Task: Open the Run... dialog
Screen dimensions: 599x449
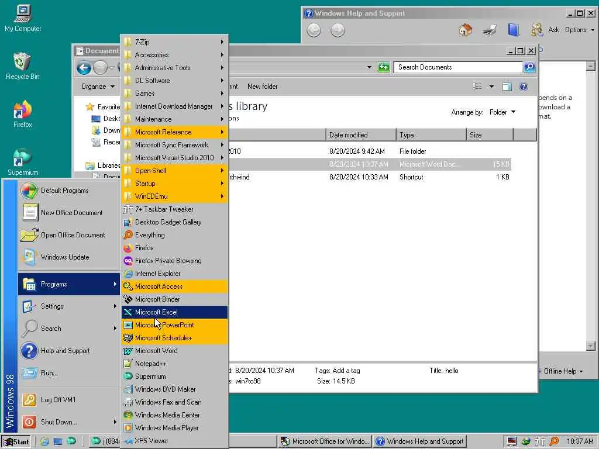Action: (69, 372)
